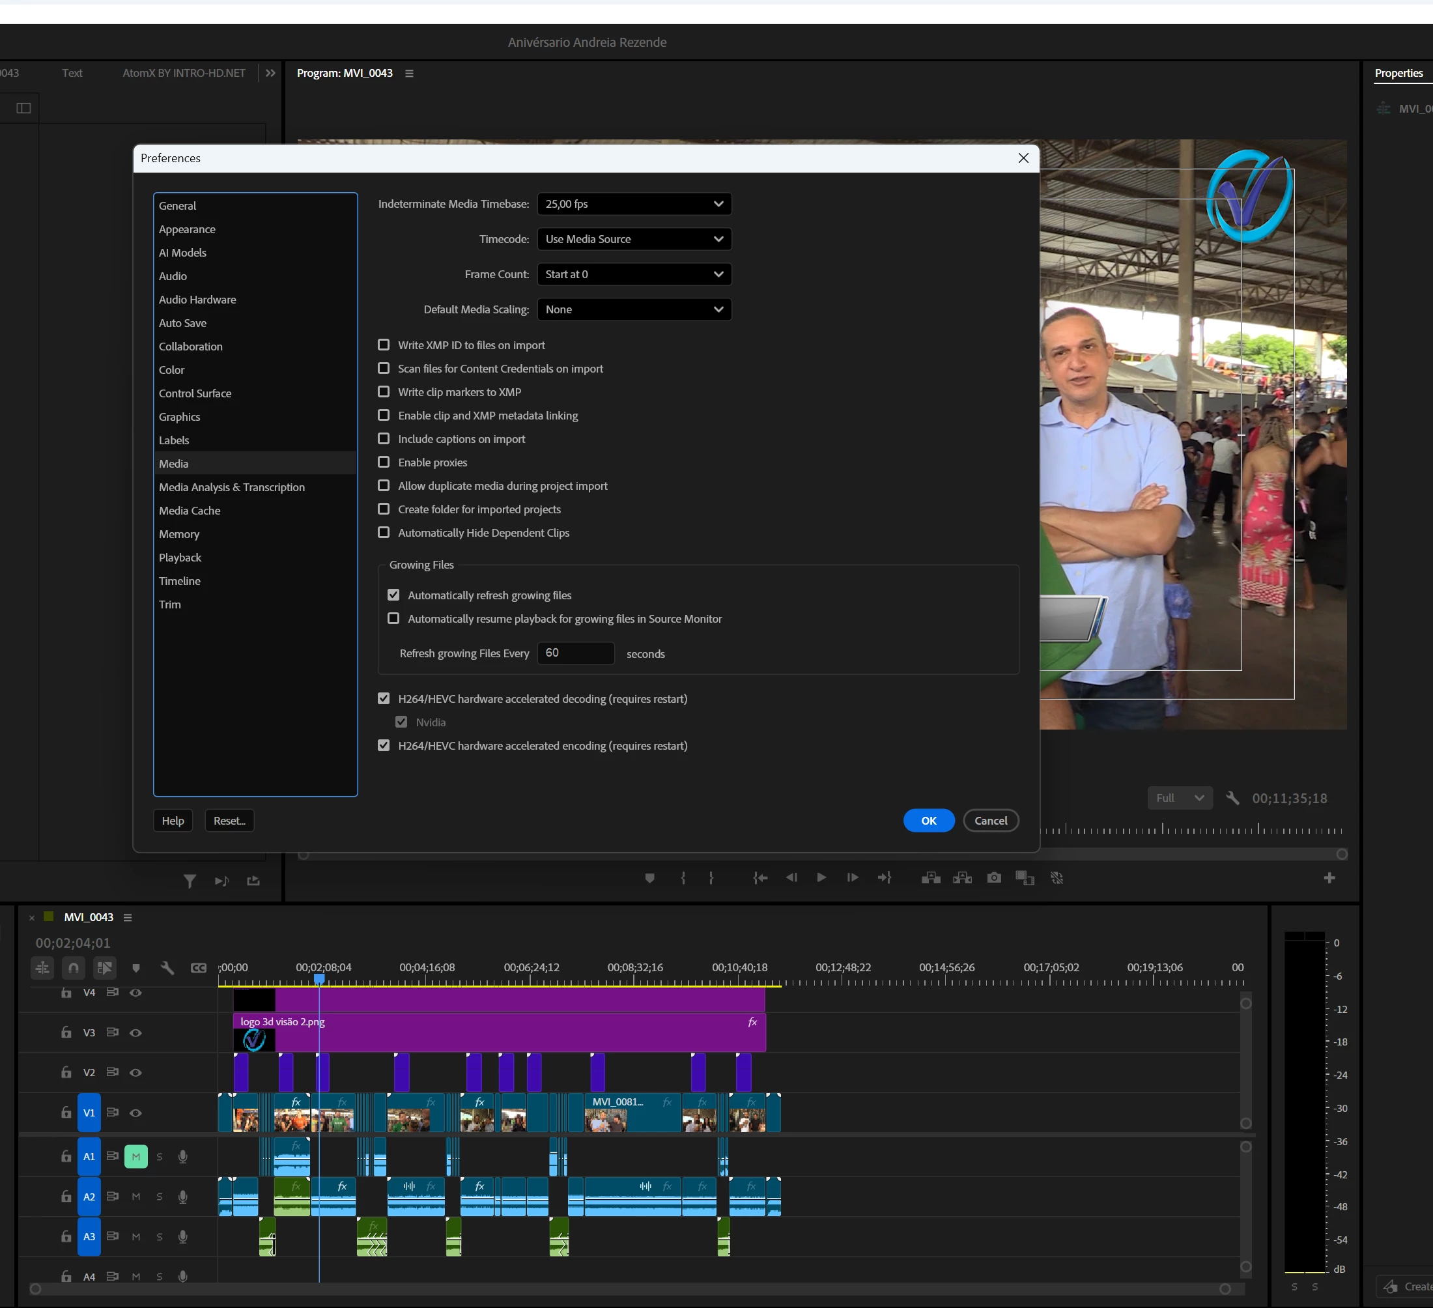The height and width of the screenshot is (1308, 1433).
Task: Select Media Cache in preferences list
Action: [x=190, y=511]
